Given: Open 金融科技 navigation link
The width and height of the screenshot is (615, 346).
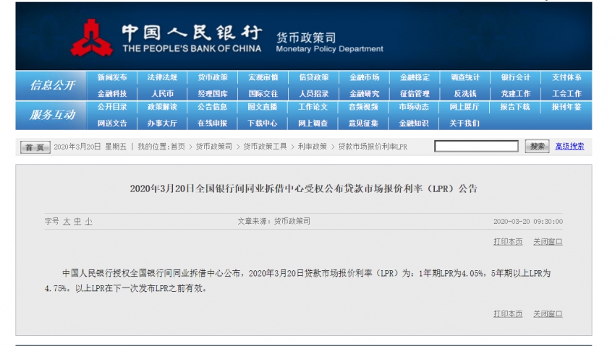Looking at the screenshot, I should pyautogui.click(x=112, y=94).
